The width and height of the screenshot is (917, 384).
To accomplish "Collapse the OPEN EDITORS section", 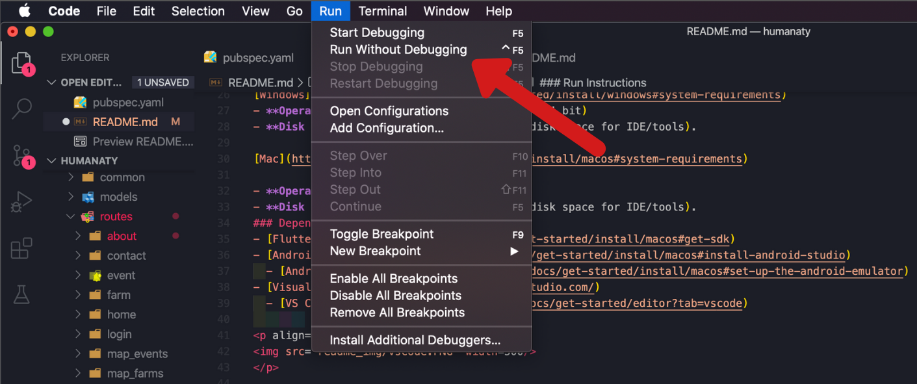I will (x=52, y=83).
